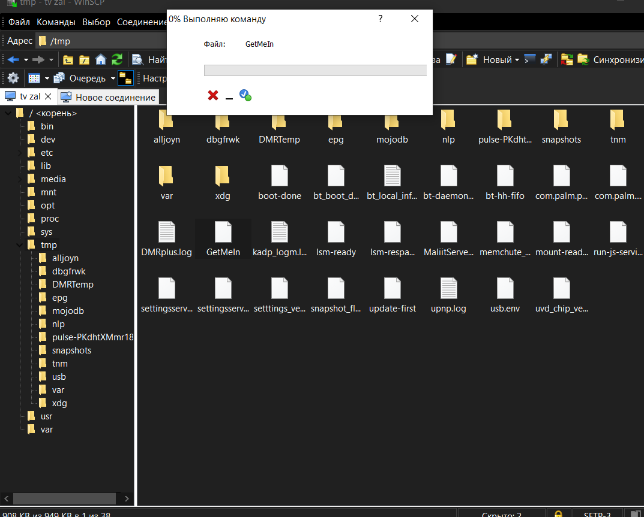Toggle the directory tree panel icon
The image size is (644, 517).
tap(125, 78)
